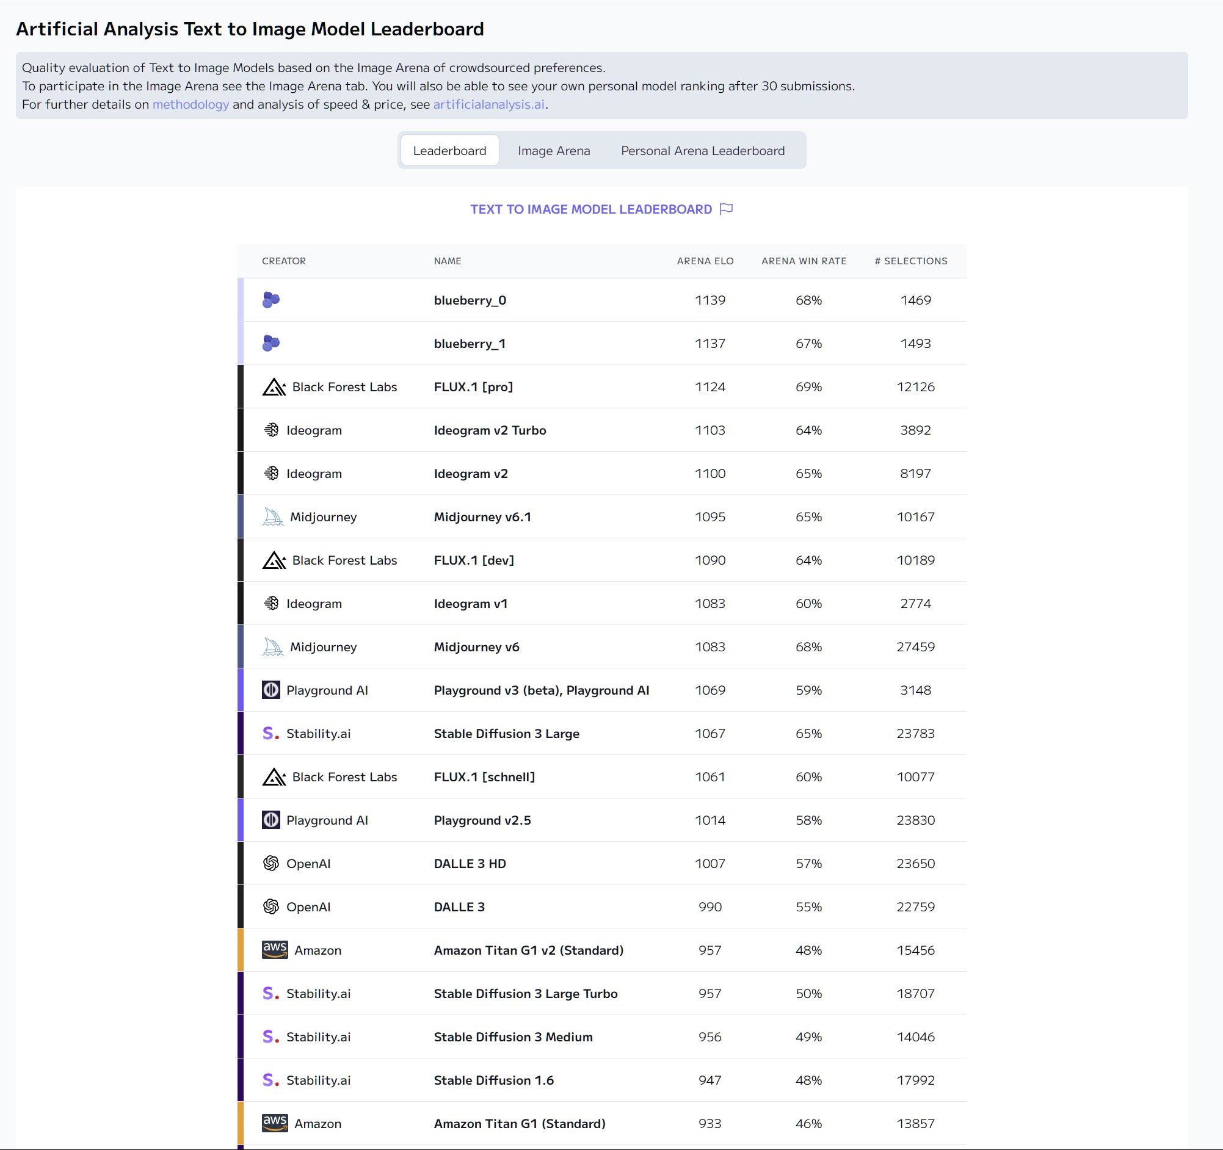
Task: Select the blueberry_1 model name
Action: [x=470, y=343]
